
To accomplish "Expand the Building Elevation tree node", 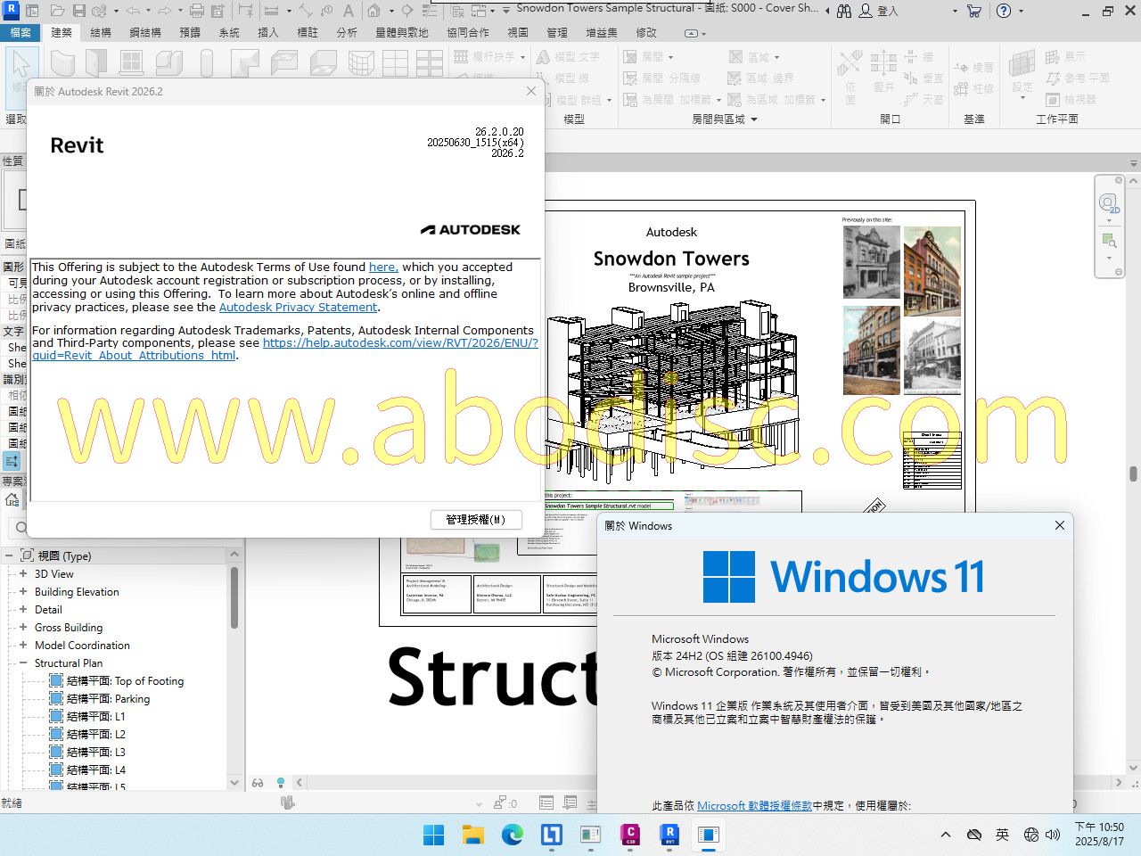I will [23, 592].
